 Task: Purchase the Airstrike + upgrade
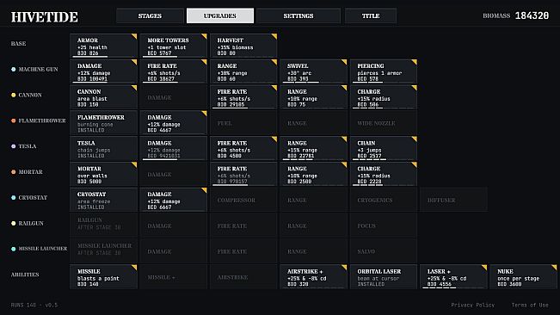click(x=314, y=277)
